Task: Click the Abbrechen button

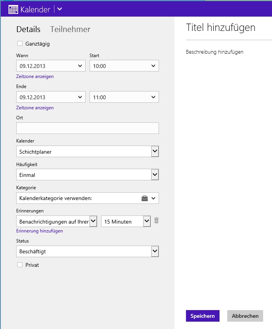Action: tap(245, 316)
